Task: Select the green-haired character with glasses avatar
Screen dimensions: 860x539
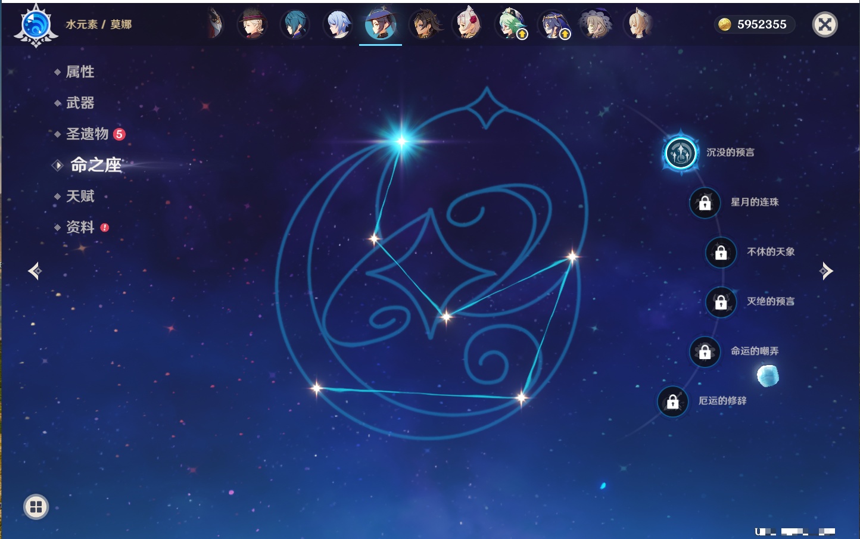Action: click(510, 24)
